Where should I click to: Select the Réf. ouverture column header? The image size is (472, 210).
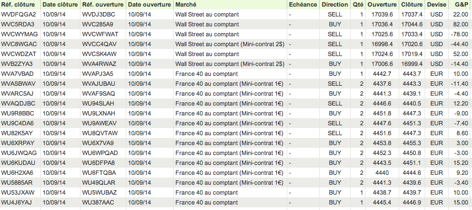tap(103, 5)
